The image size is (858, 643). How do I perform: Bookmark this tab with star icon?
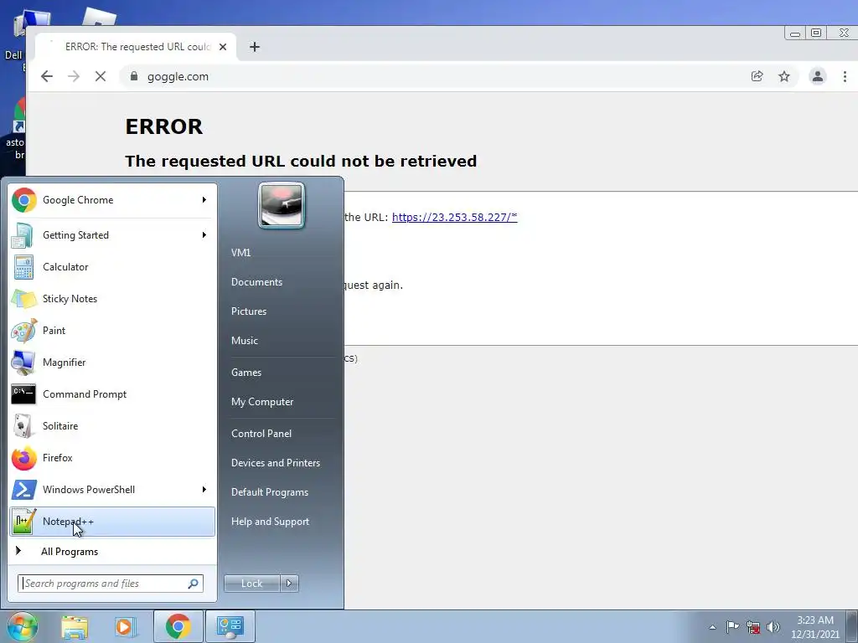[x=784, y=76]
